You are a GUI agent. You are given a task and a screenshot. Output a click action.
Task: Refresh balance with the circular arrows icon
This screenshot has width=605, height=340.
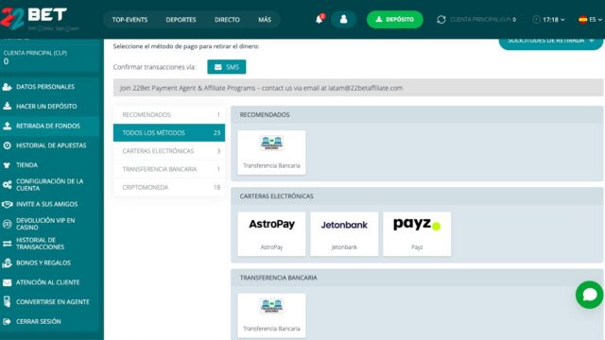pyautogui.click(x=441, y=19)
